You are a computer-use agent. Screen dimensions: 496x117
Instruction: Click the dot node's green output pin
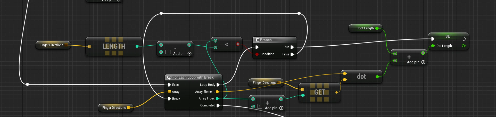(377, 77)
